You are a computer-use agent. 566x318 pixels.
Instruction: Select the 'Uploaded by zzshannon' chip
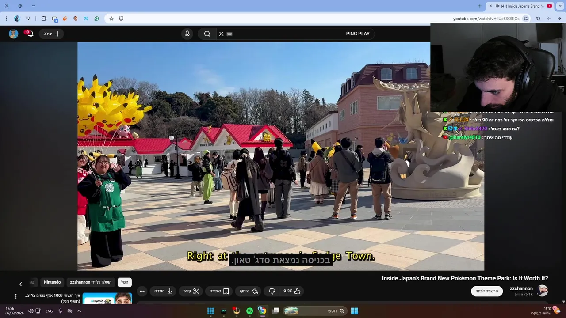91,282
